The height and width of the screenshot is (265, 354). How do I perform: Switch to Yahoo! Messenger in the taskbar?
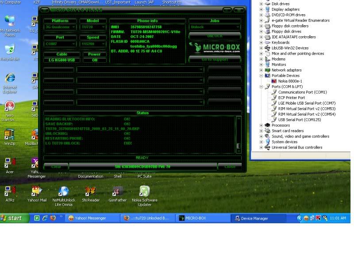pos(92,218)
